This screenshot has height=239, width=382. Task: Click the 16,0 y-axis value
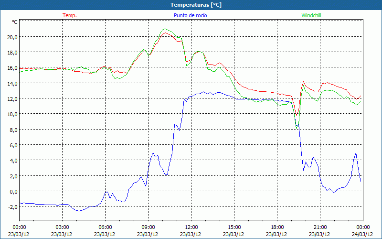pos(12,68)
